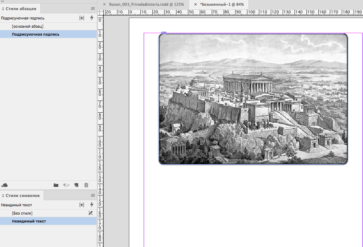The width and height of the screenshot is (363, 247).
Task: Switch to the Rozan_003_Priroda&Istoria.indd tab
Action: tap(146, 4)
